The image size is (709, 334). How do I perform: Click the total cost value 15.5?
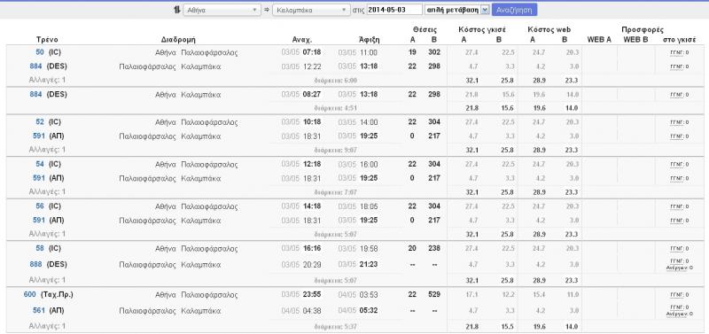tap(508, 326)
